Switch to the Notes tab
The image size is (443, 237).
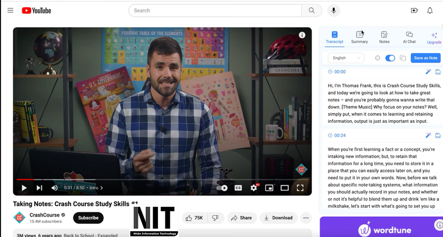[384, 37]
